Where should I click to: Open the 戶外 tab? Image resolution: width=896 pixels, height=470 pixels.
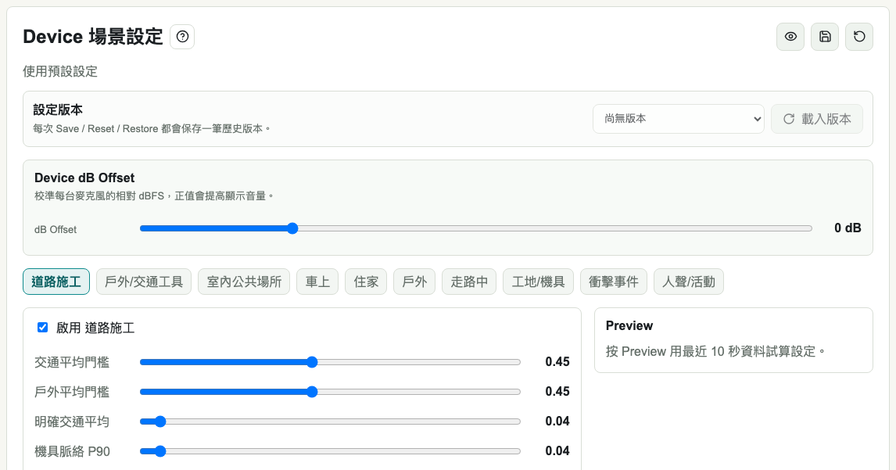414,282
